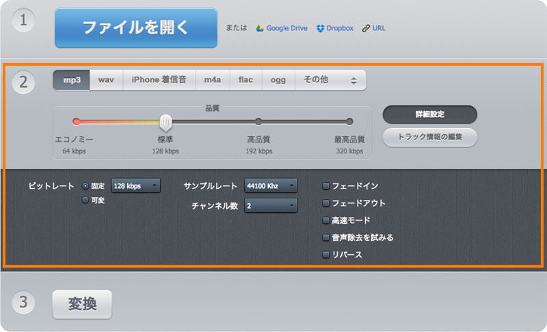This screenshot has height=332, width=547.
Task: Click the 高品質 192 kbps slider point
Action: pos(258,122)
